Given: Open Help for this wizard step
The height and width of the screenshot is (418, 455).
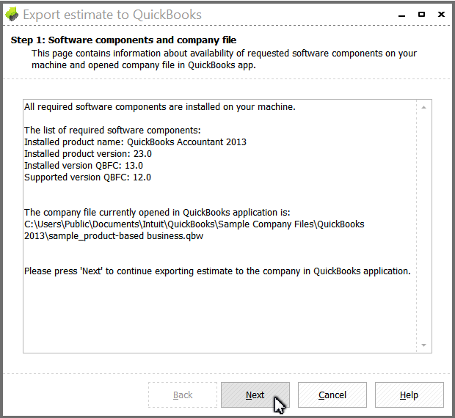Looking at the screenshot, I should click(x=409, y=395).
